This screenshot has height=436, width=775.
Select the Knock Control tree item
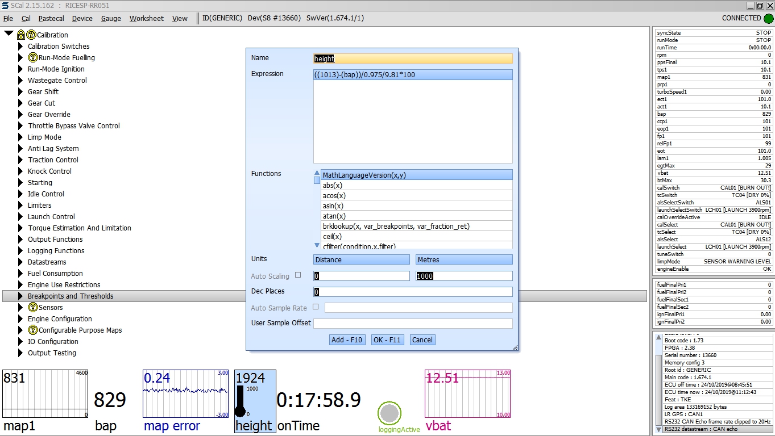(49, 171)
